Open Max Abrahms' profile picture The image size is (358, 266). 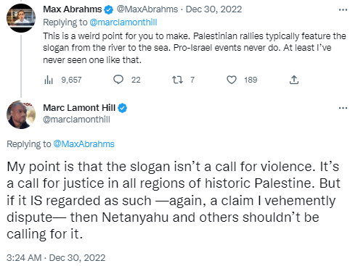(x=21, y=18)
